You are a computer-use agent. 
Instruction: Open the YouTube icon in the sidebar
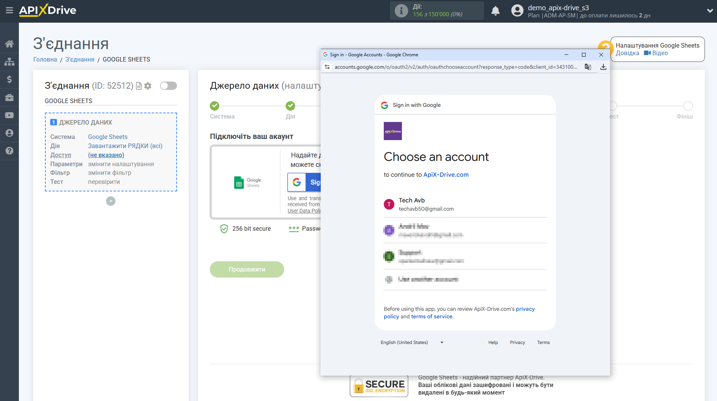pos(9,115)
